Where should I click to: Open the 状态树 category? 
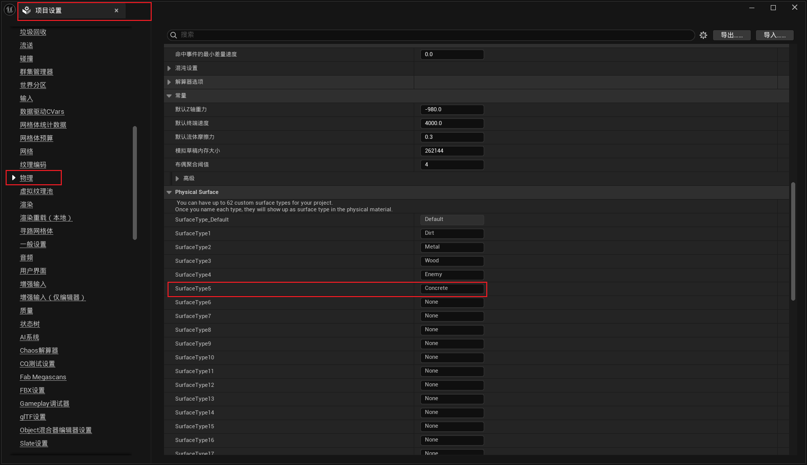tap(30, 324)
